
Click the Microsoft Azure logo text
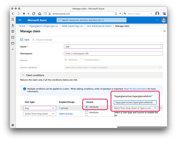click(37, 20)
